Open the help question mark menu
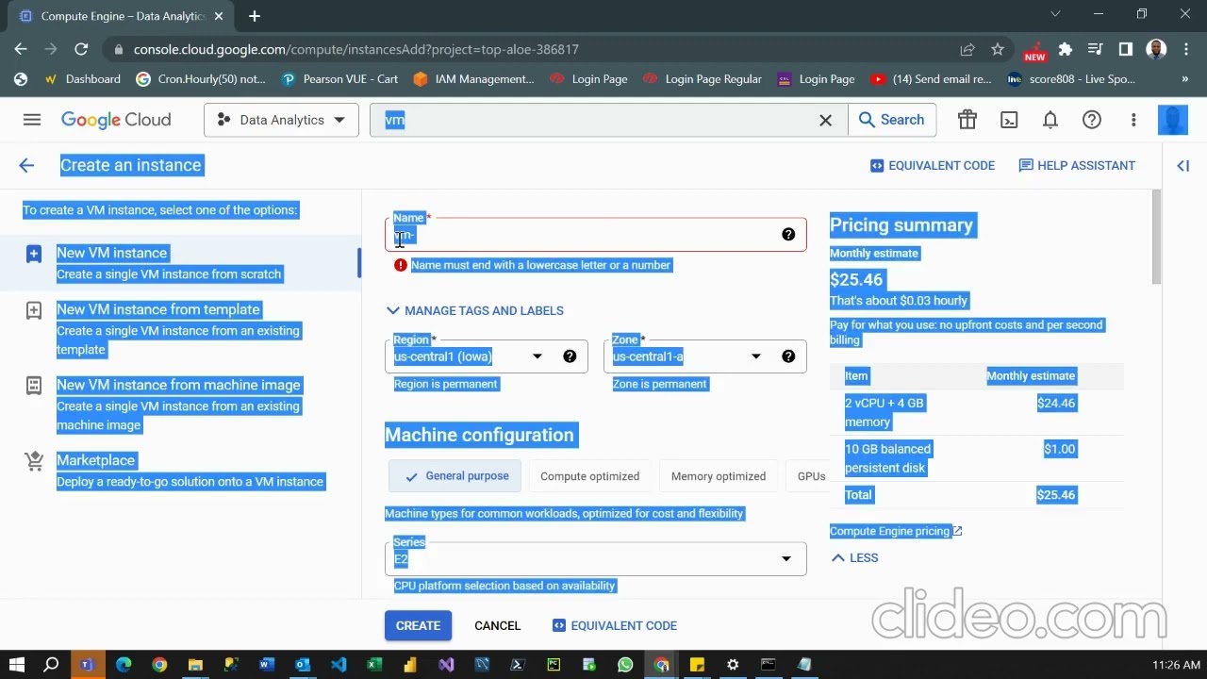 tap(1092, 120)
